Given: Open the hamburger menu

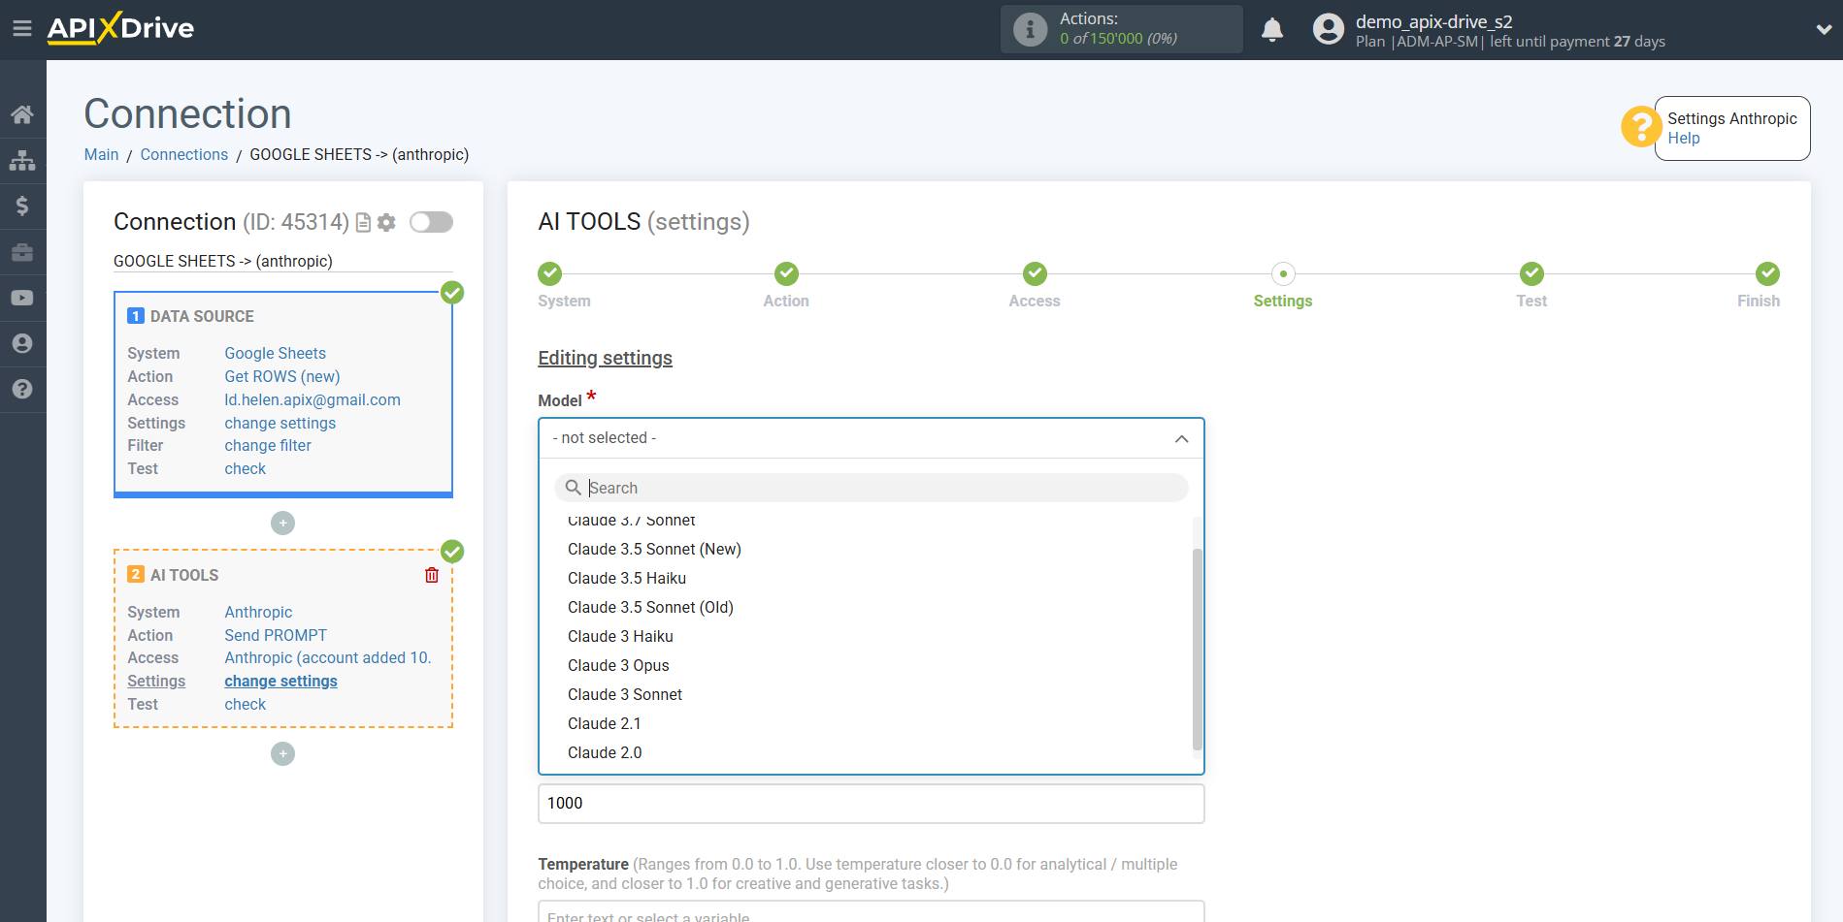Looking at the screenshot, I should (22, 28).
